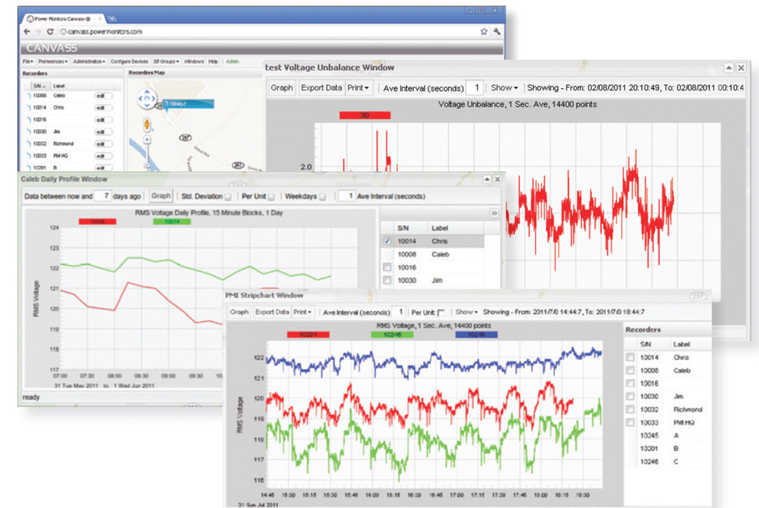Open the Print dropdown in the Stripchart window

pyautogui.click(x=302, y=312)
